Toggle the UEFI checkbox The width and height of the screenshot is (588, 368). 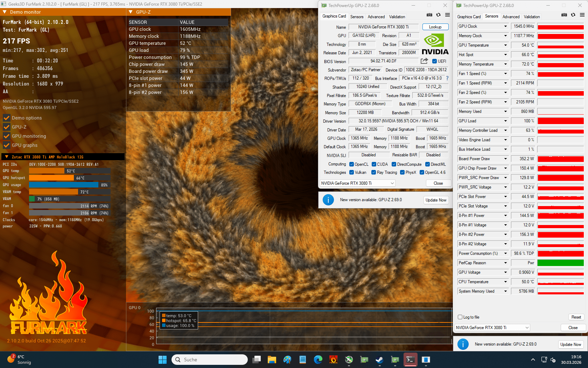pos(434,61)
